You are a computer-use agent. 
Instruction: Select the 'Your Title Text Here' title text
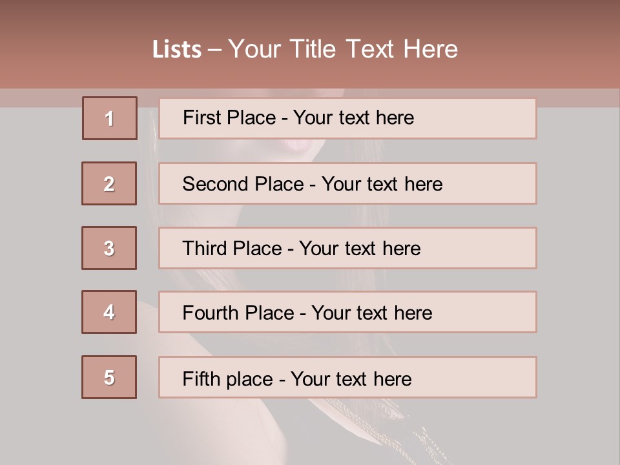click(x=343, y=49)
